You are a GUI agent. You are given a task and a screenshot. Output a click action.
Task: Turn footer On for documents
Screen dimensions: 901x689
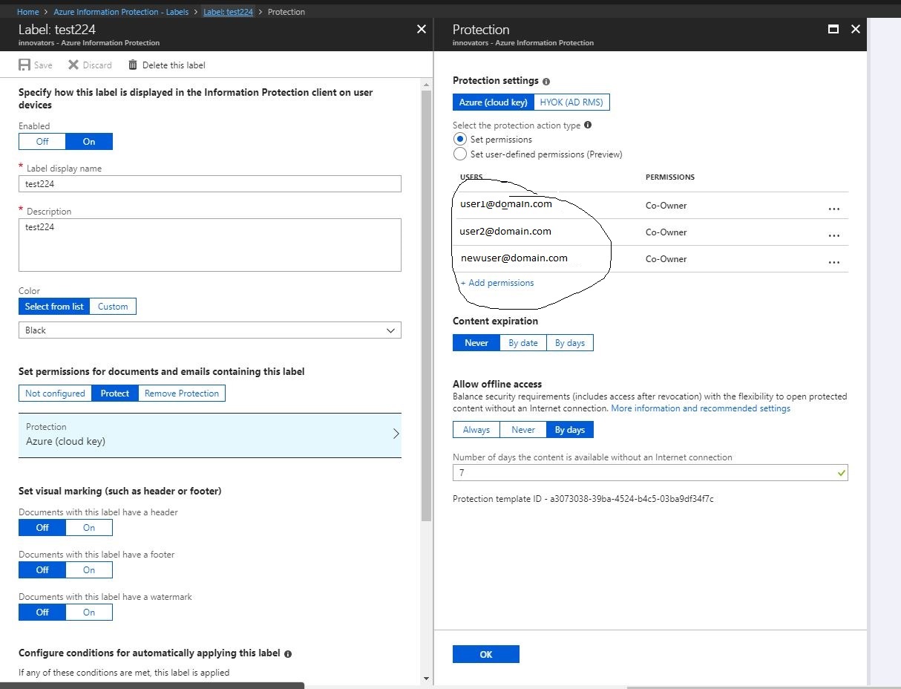(x=89, y=569)
